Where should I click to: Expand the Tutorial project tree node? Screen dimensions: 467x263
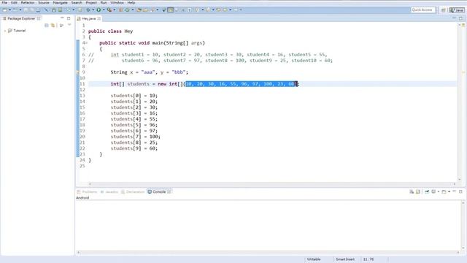5,31
